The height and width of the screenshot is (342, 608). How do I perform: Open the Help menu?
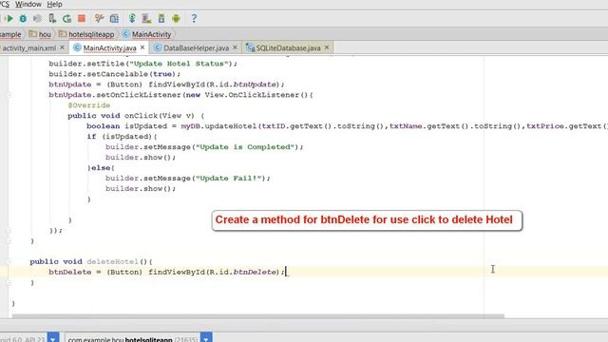point(54,4)
